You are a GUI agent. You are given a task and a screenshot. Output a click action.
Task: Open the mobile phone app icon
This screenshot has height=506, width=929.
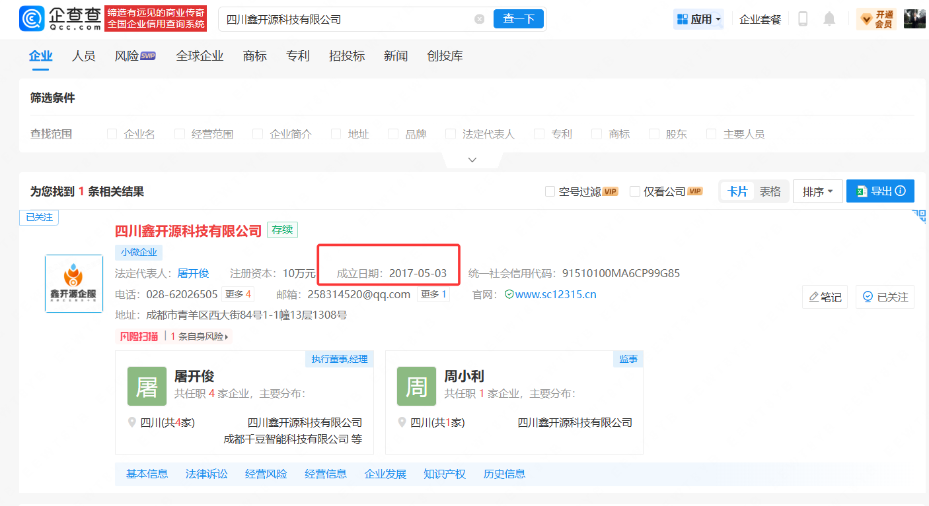tap(803, 19)
